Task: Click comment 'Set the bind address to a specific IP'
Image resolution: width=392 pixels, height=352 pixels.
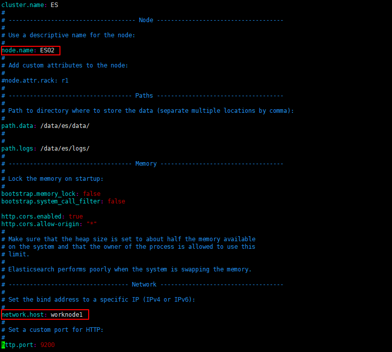Action: [x=98, y=300]
